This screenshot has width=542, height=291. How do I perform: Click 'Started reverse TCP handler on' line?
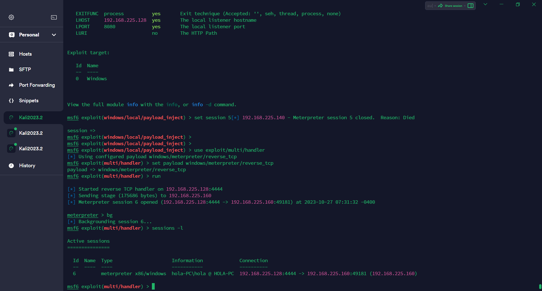(145, 189)
